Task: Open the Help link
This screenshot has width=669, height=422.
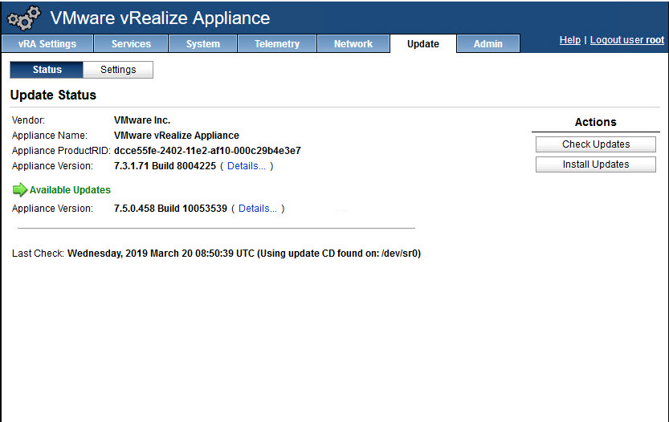Action: pos(569,40)
